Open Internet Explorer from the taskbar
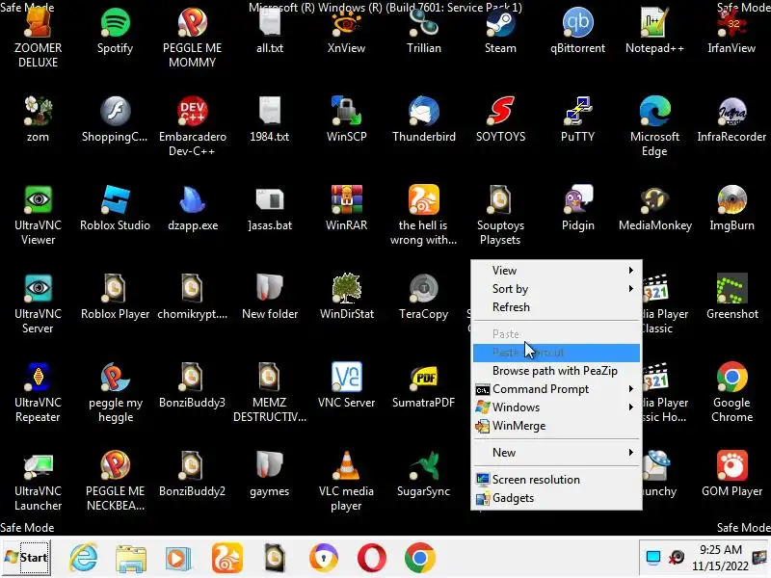Screen dimensions: 771x578 83,558
